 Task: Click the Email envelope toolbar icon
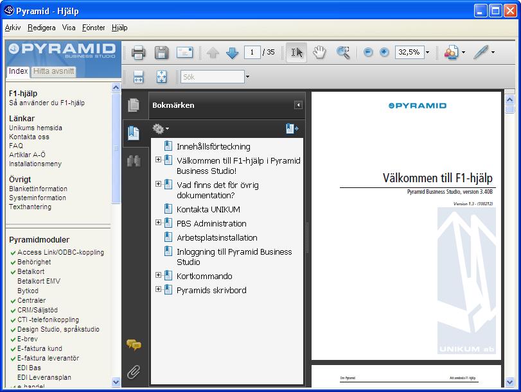184,53
